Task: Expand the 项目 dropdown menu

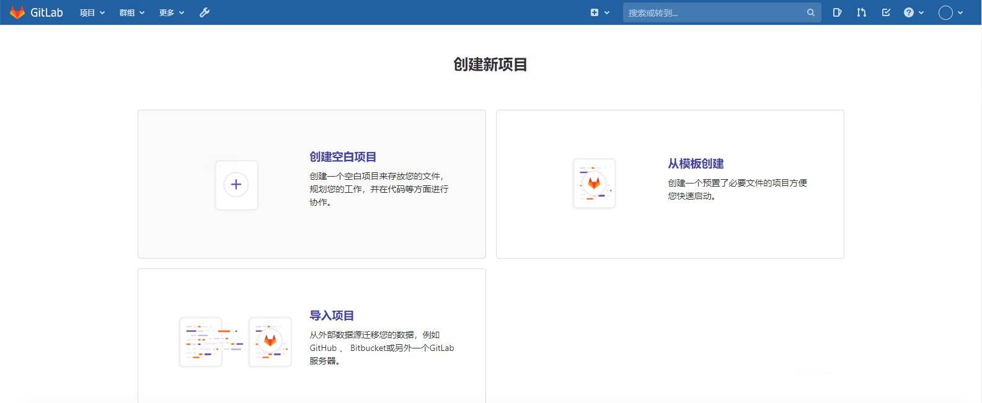Action: point(92,12)
